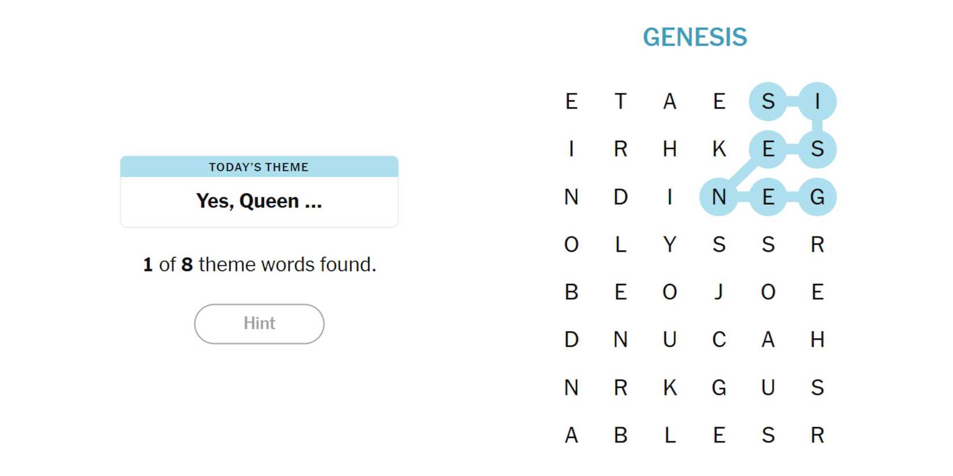Image resolution: width=953 pixels, height=476 pixels.
Task: Select the letter H between R and K
Action: click(x=669, y=149)
